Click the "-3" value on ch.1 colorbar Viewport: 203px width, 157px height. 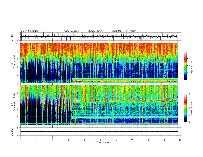[x=189, y=52]
